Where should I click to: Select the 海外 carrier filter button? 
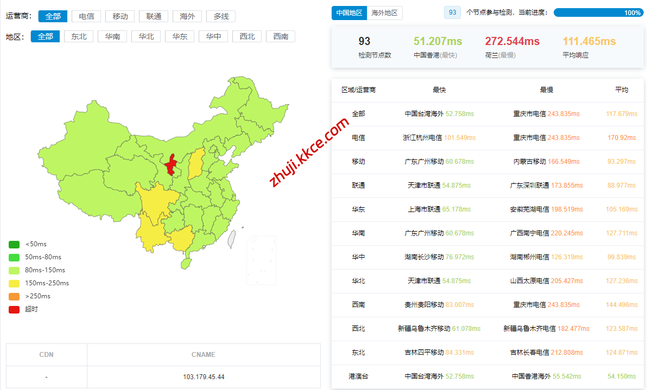pyautogui.click(x=187, y=16)
